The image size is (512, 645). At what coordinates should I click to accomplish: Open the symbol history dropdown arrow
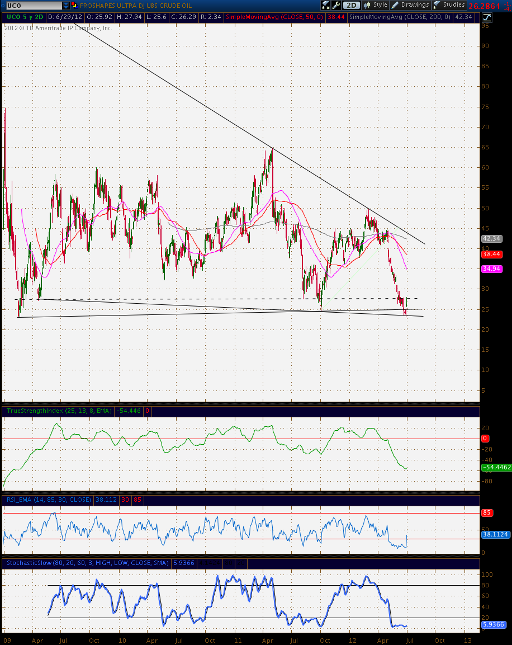tap(66, 6)
